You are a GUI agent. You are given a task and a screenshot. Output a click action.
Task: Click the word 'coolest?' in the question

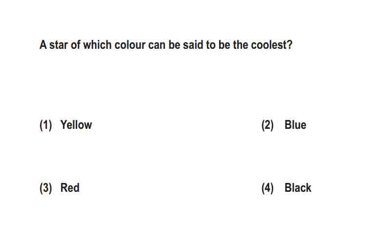272,45
